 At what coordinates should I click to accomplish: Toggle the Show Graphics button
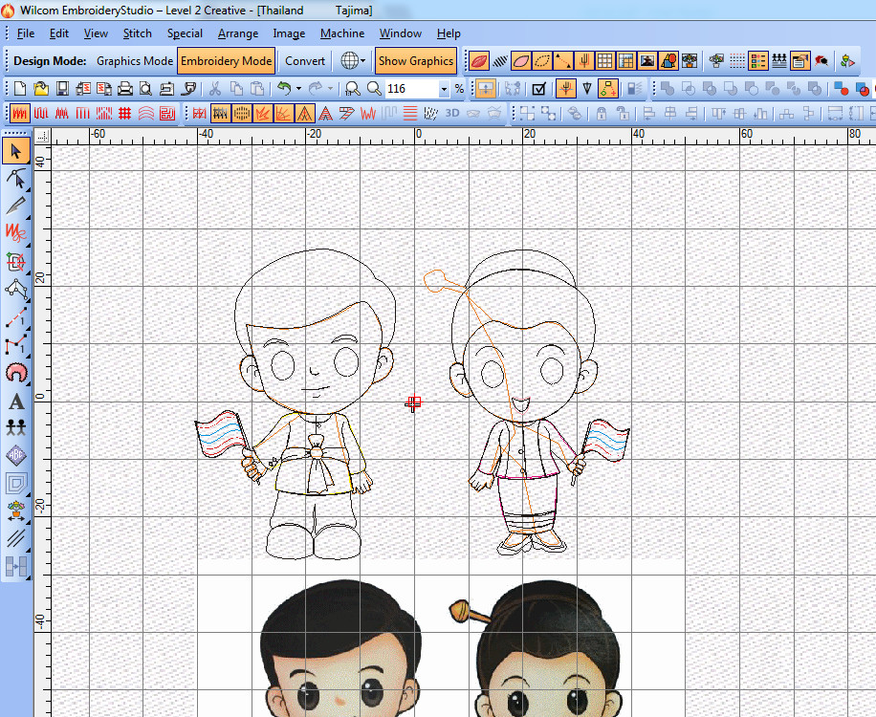416,61
